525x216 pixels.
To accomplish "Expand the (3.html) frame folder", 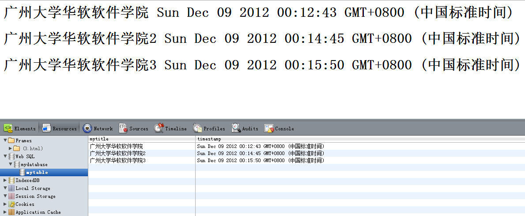I will (11, 148).
